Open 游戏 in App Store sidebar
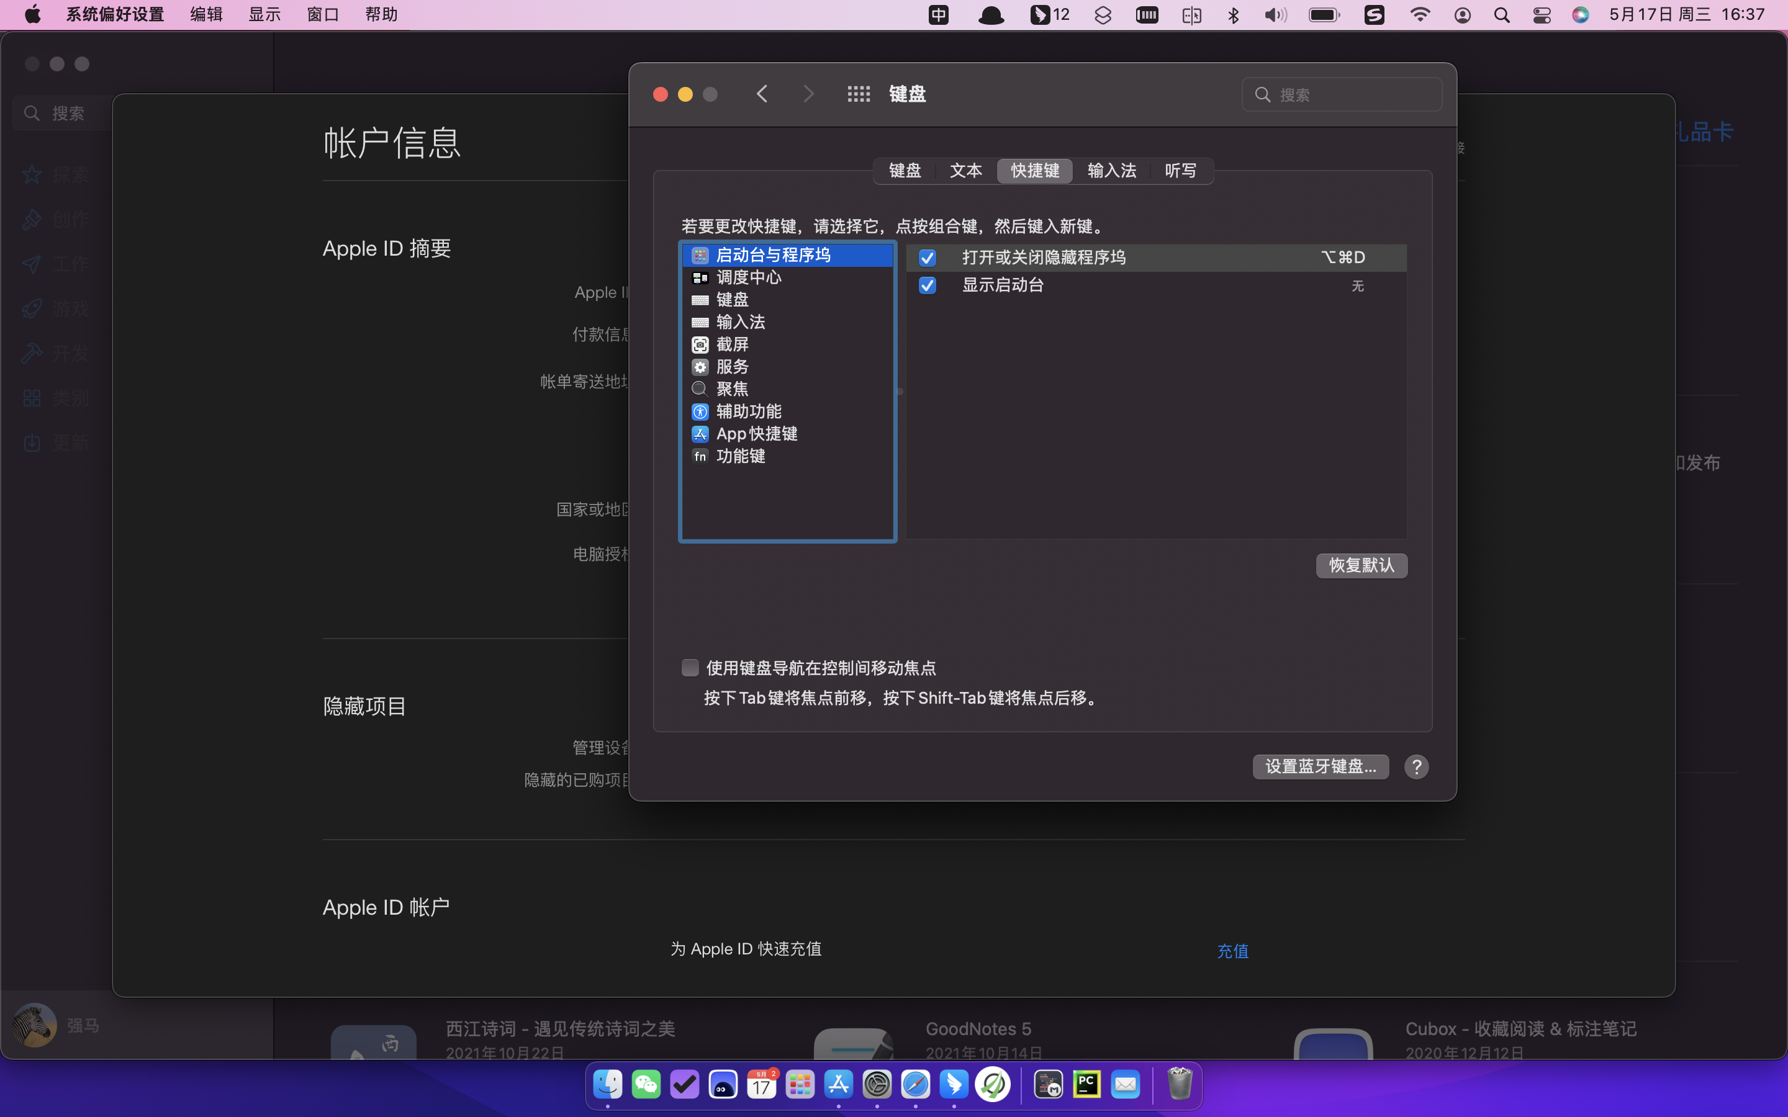This screenshot has height=1117, width=1788. coord(56,308)
